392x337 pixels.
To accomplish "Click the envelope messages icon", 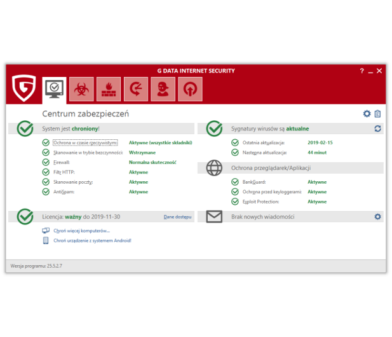I will click(x=214, y=217).
